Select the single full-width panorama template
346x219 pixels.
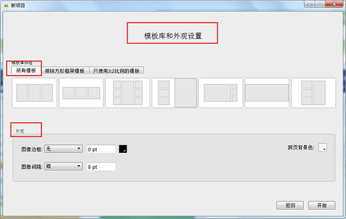click(x=267, y=93)
